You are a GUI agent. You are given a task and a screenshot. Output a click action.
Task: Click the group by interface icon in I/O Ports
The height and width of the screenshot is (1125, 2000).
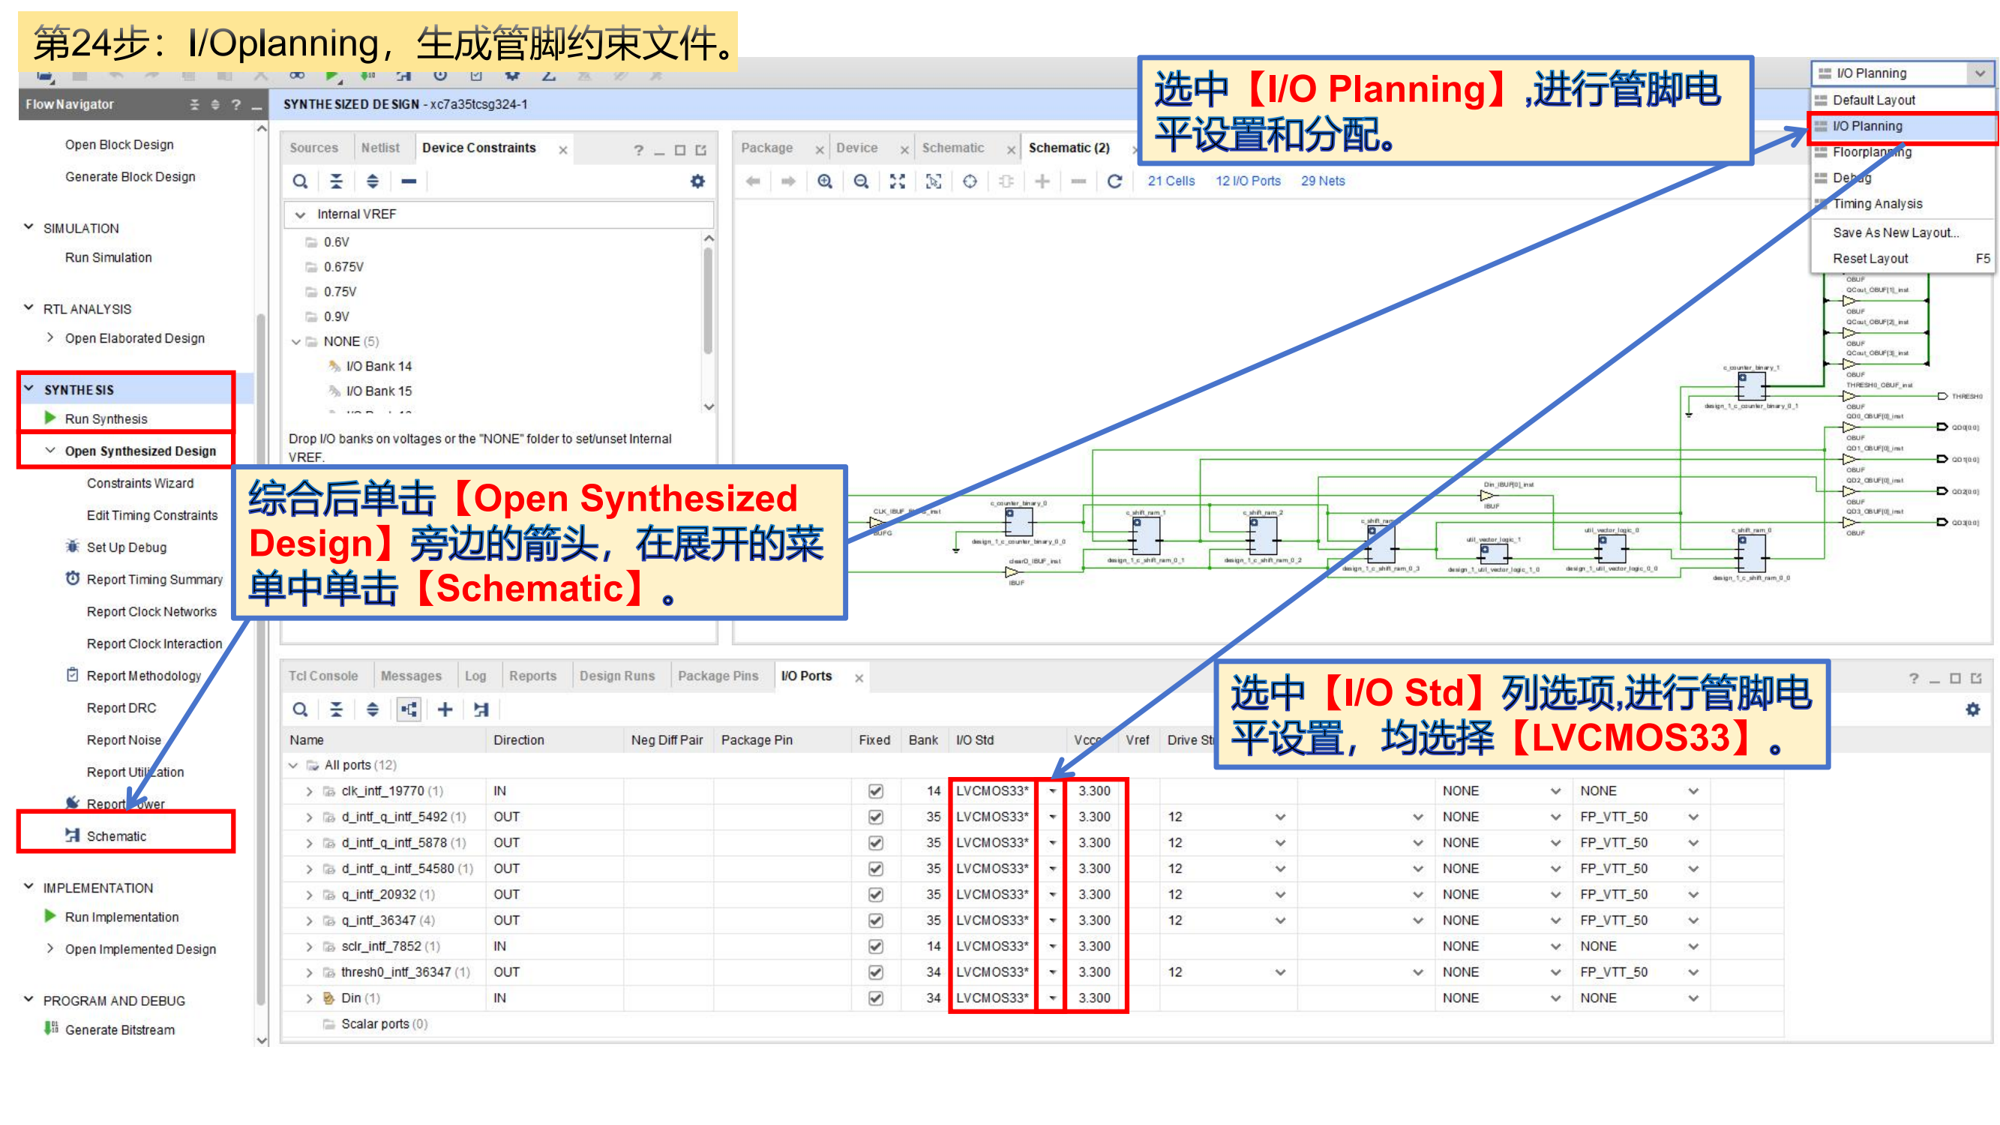pyautogui.click(x=409, y=709)
